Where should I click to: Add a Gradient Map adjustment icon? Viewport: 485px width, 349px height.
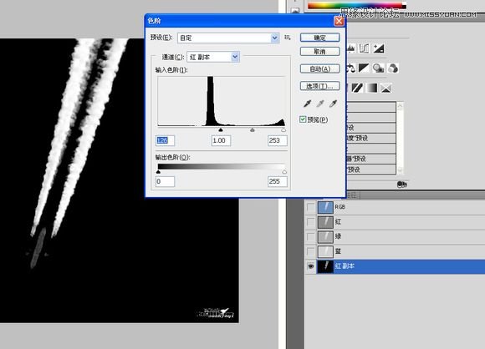click(x=371, y=88)
